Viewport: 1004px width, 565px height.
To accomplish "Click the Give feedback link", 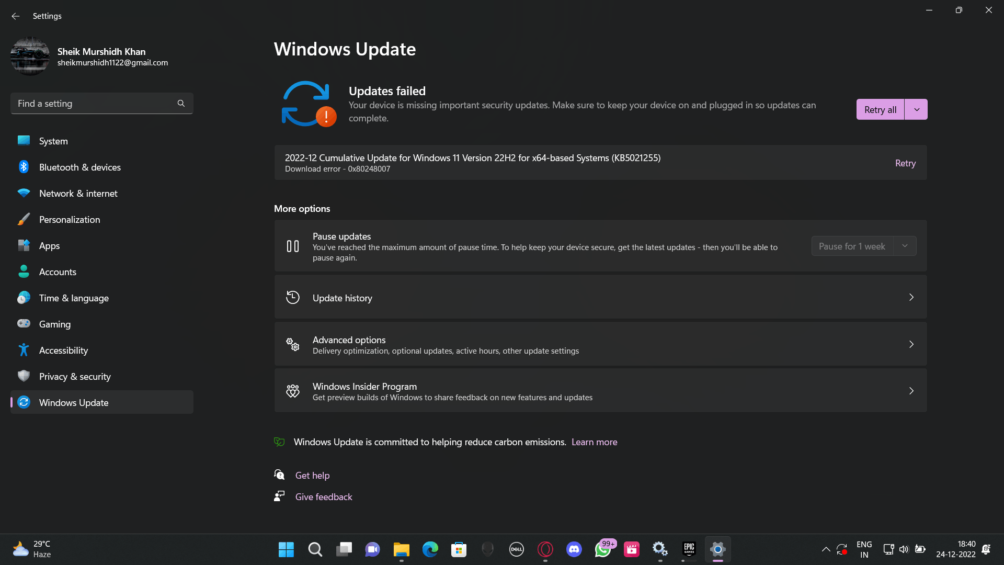I will (x=324, y=496).
